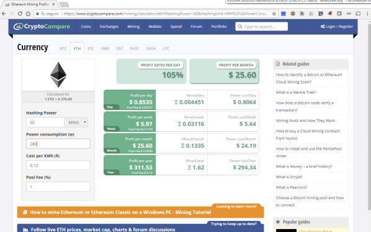Open Mining Pools and How They Work

pos(305,121)
